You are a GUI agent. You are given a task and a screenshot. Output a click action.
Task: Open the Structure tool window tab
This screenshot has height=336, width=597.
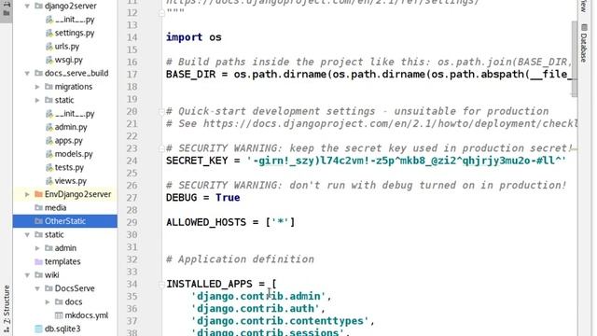pos(7,309)
